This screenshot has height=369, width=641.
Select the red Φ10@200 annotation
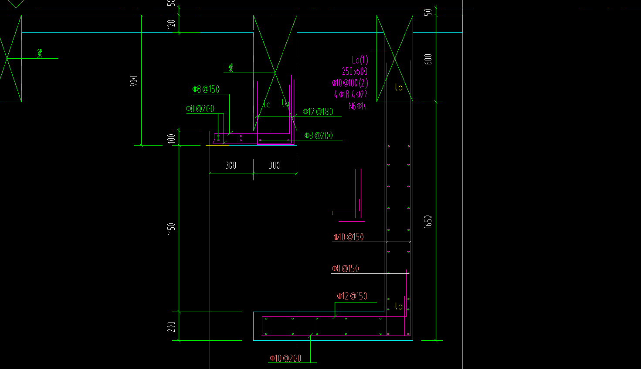pos(285,359)
